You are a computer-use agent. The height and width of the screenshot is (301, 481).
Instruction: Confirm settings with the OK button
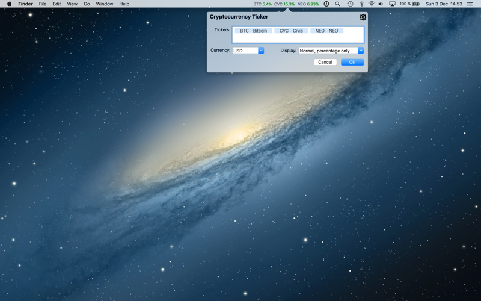point(352,62)
